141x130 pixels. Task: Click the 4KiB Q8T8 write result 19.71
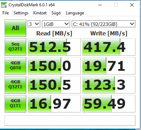coord(109,66)
